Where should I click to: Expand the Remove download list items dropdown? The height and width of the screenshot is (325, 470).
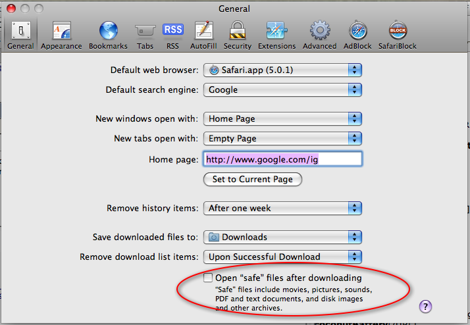click(282, 257)
